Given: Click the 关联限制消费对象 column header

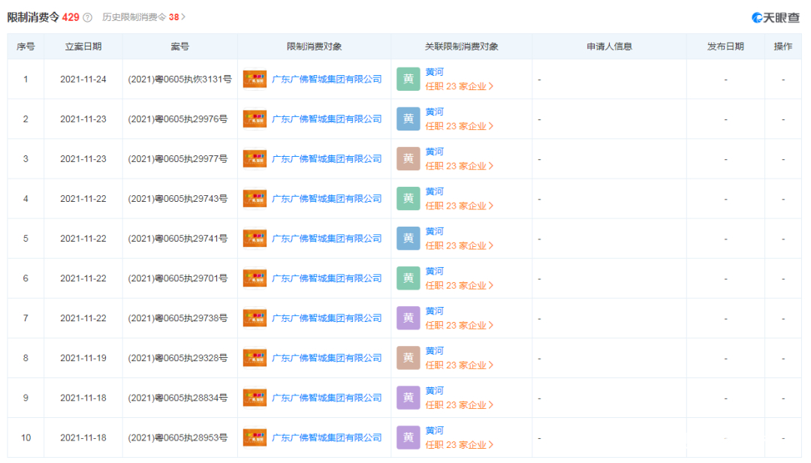Looking at the screenshot, I should pyautogui.click(x=461, y=47).
